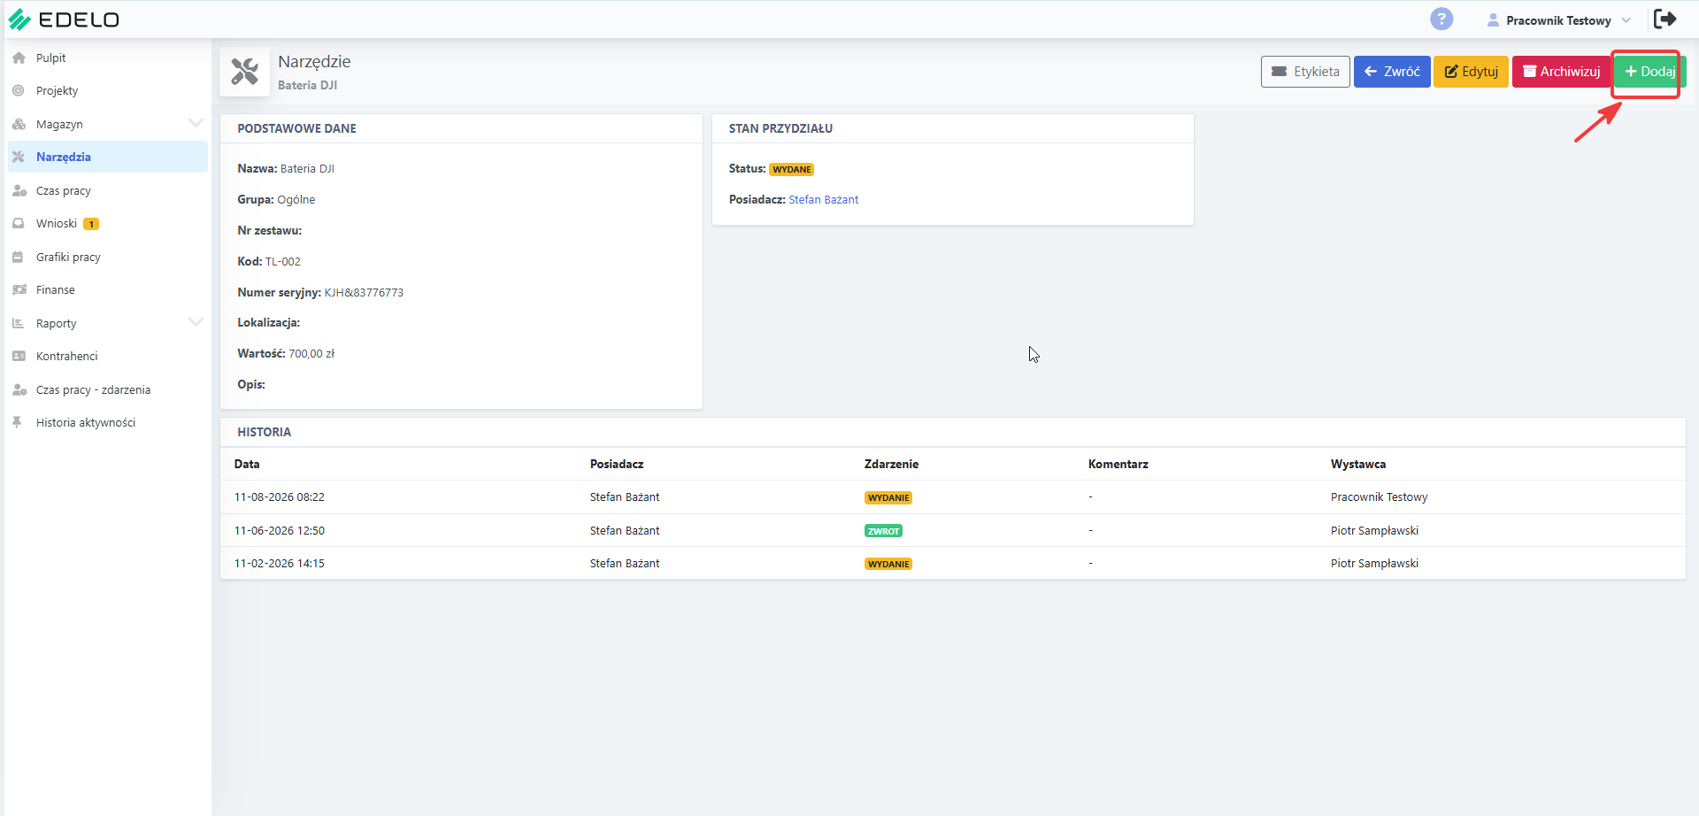1699x816 pixels.
Task: Click the Kontrahenci card icon
Action: coord(19,356)
